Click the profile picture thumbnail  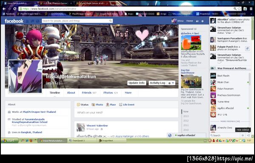[25, 76]
